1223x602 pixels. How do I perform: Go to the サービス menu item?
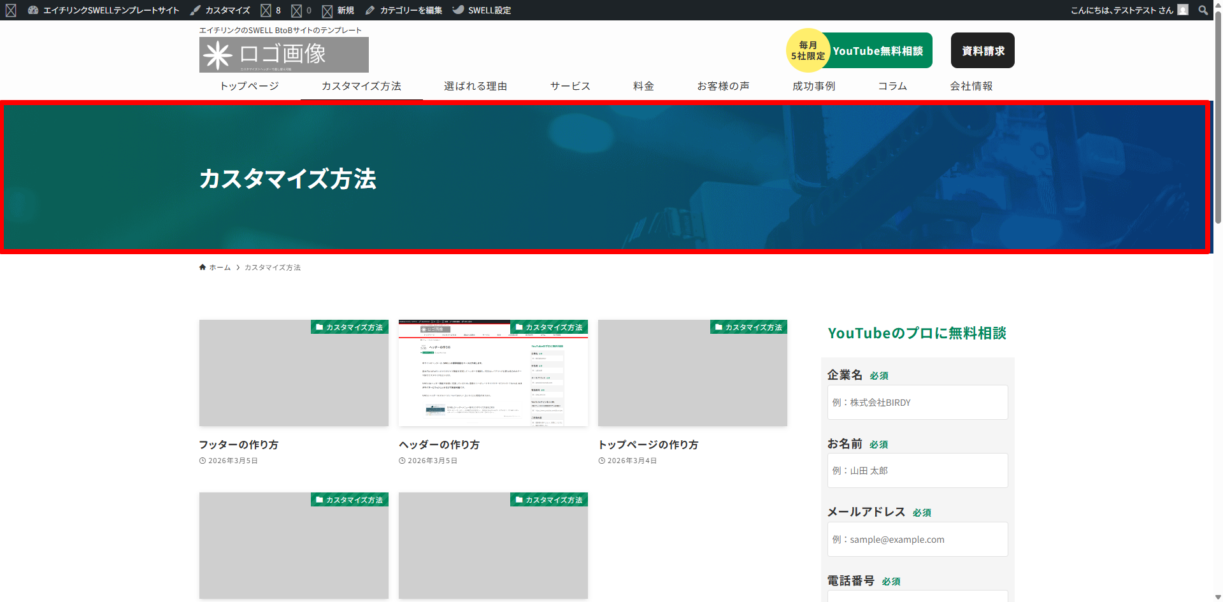(570, 86)
